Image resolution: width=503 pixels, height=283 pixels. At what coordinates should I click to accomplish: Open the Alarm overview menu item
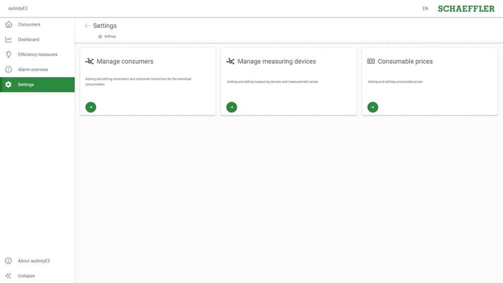(33, 70)
